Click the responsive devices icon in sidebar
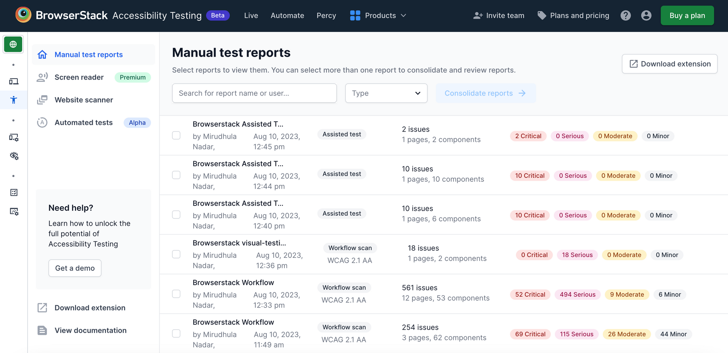 pos(13,81)
